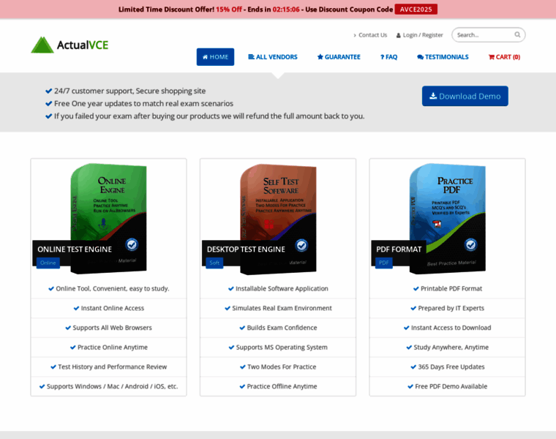Click the DESKTOP TEST ENGINE title
This screenshot has height=439, width=556.
[246, 249]
